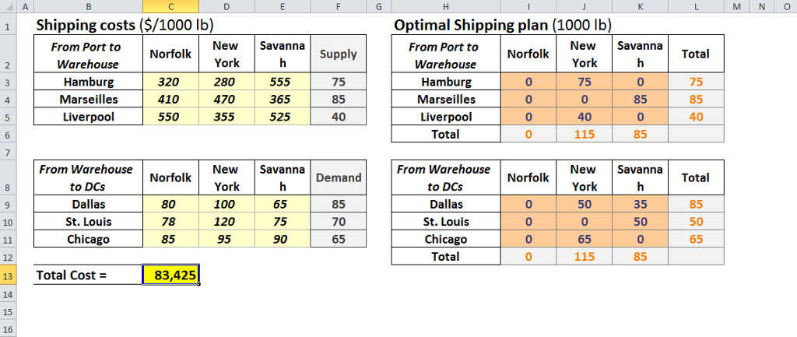
Task: Click column header C
Action: pyautogui.click(x=171, y=6)
